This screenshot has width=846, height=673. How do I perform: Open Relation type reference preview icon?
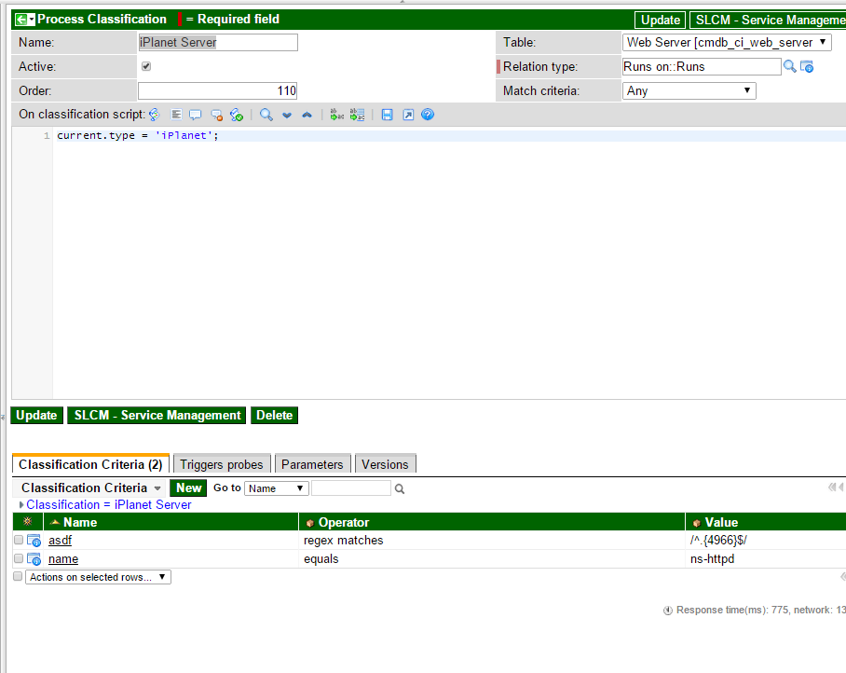click(807, 66)
